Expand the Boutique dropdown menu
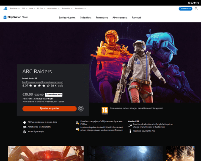Image resolution: width=201 pixels, height=161 pixels. click(15, 8)
